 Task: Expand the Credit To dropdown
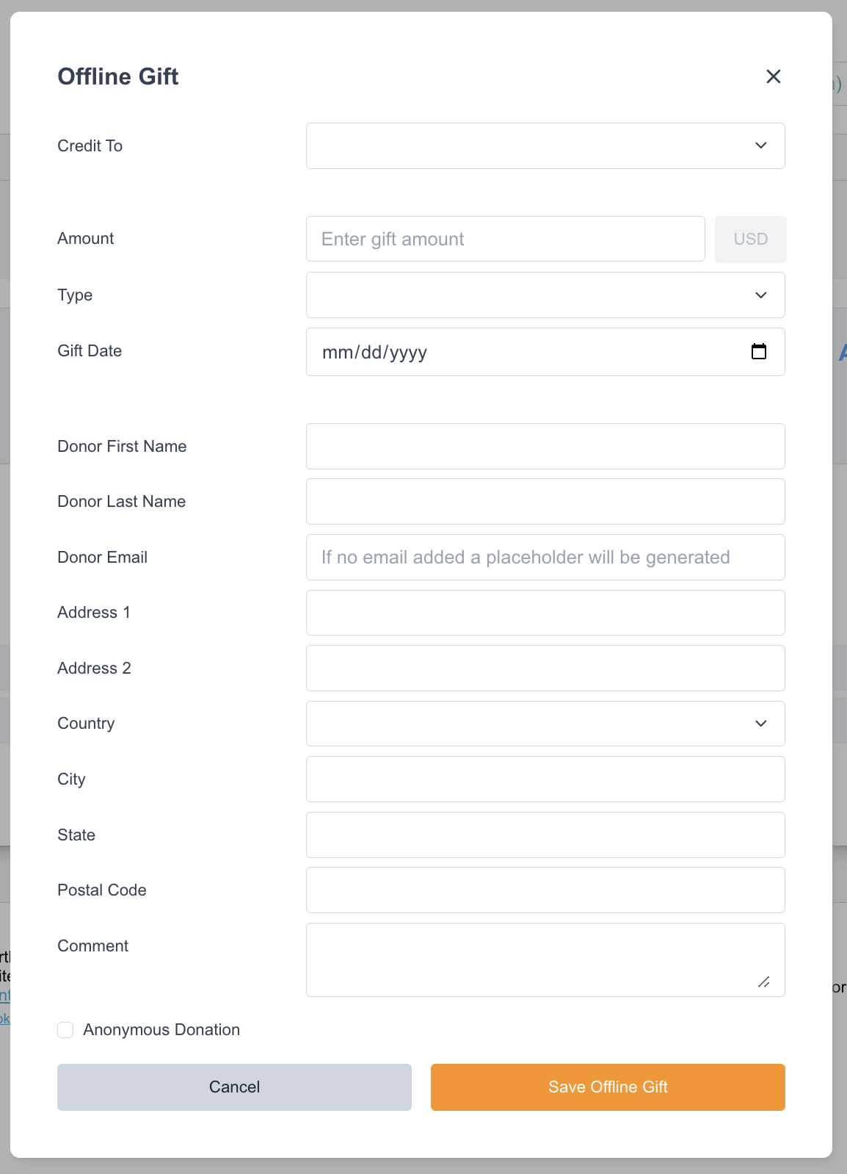tap(545, 145)
